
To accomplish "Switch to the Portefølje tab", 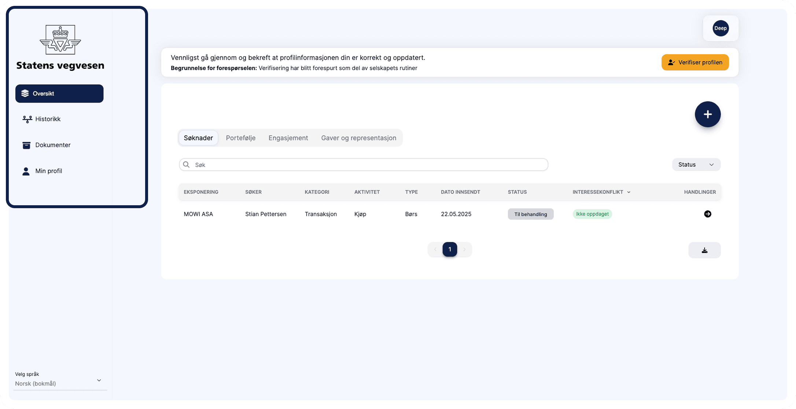I will (240, 138).
